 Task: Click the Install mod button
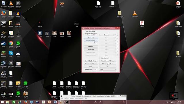tap(91, 47)
